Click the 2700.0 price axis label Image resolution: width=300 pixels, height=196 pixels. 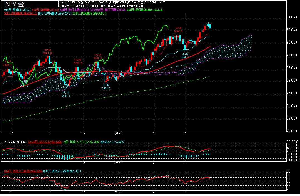pyautogui.click(x=292, y=68)
